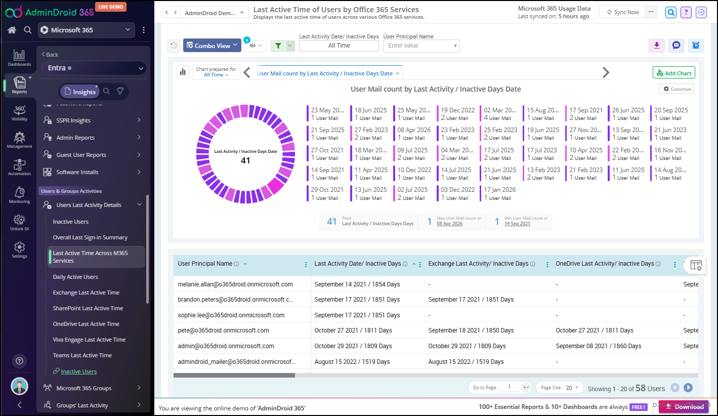Open the Monitoring section
Screen dimensions: 718x416
point(19,195)
